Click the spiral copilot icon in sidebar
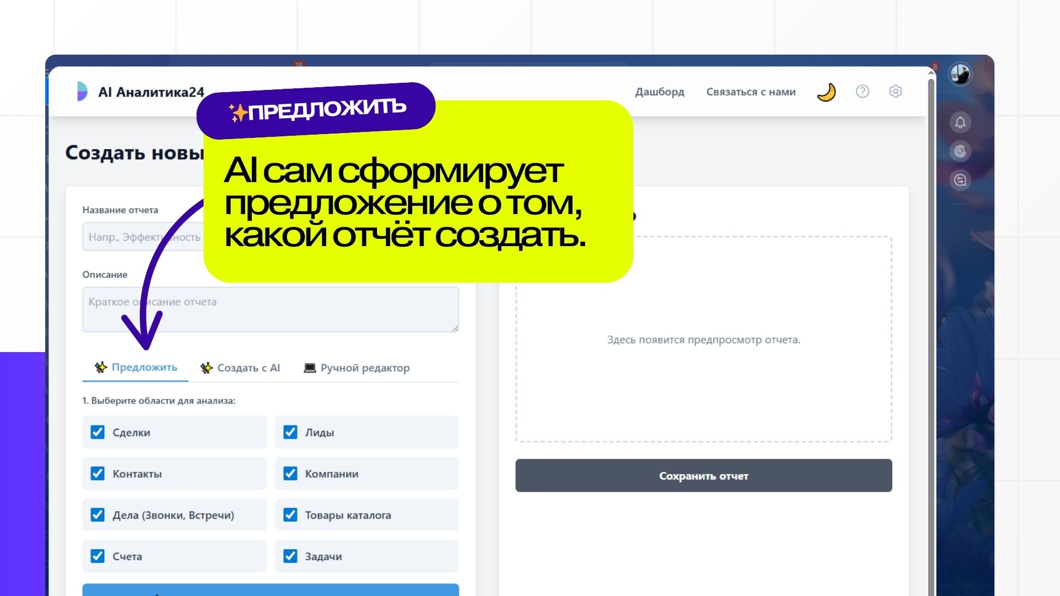The width and height of the screenshot is (1060, 596). (x=961, y=151)
